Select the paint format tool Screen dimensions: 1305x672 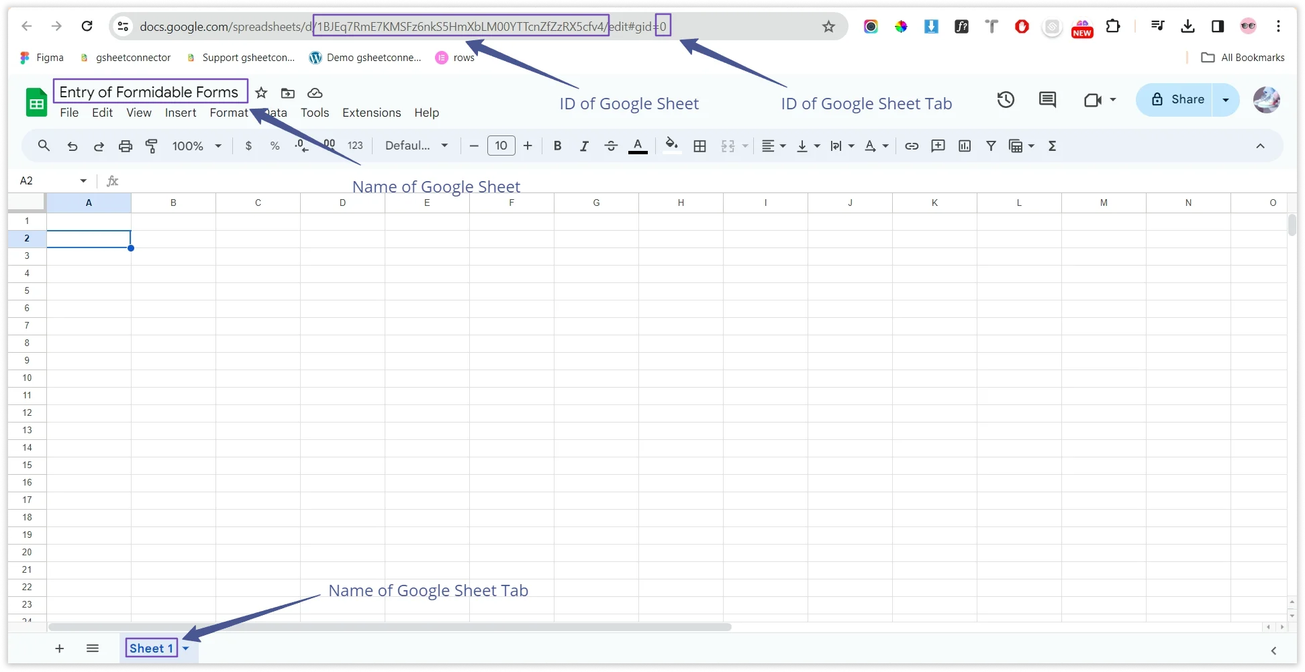pyautogui.click(x=152, y=146)
